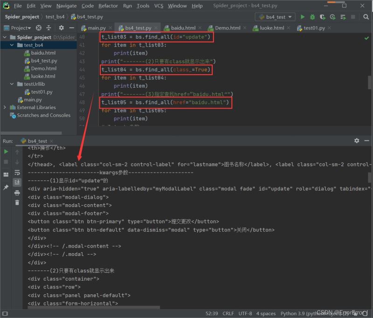Rerun bs4_test from Run panel

pyautogui.click(x=6, y=152)
